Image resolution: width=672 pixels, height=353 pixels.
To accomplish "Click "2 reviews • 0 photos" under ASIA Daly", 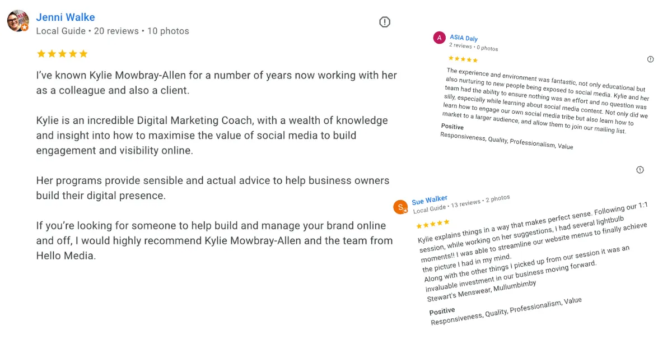I will pyautogui.click(x=473, y=47).
